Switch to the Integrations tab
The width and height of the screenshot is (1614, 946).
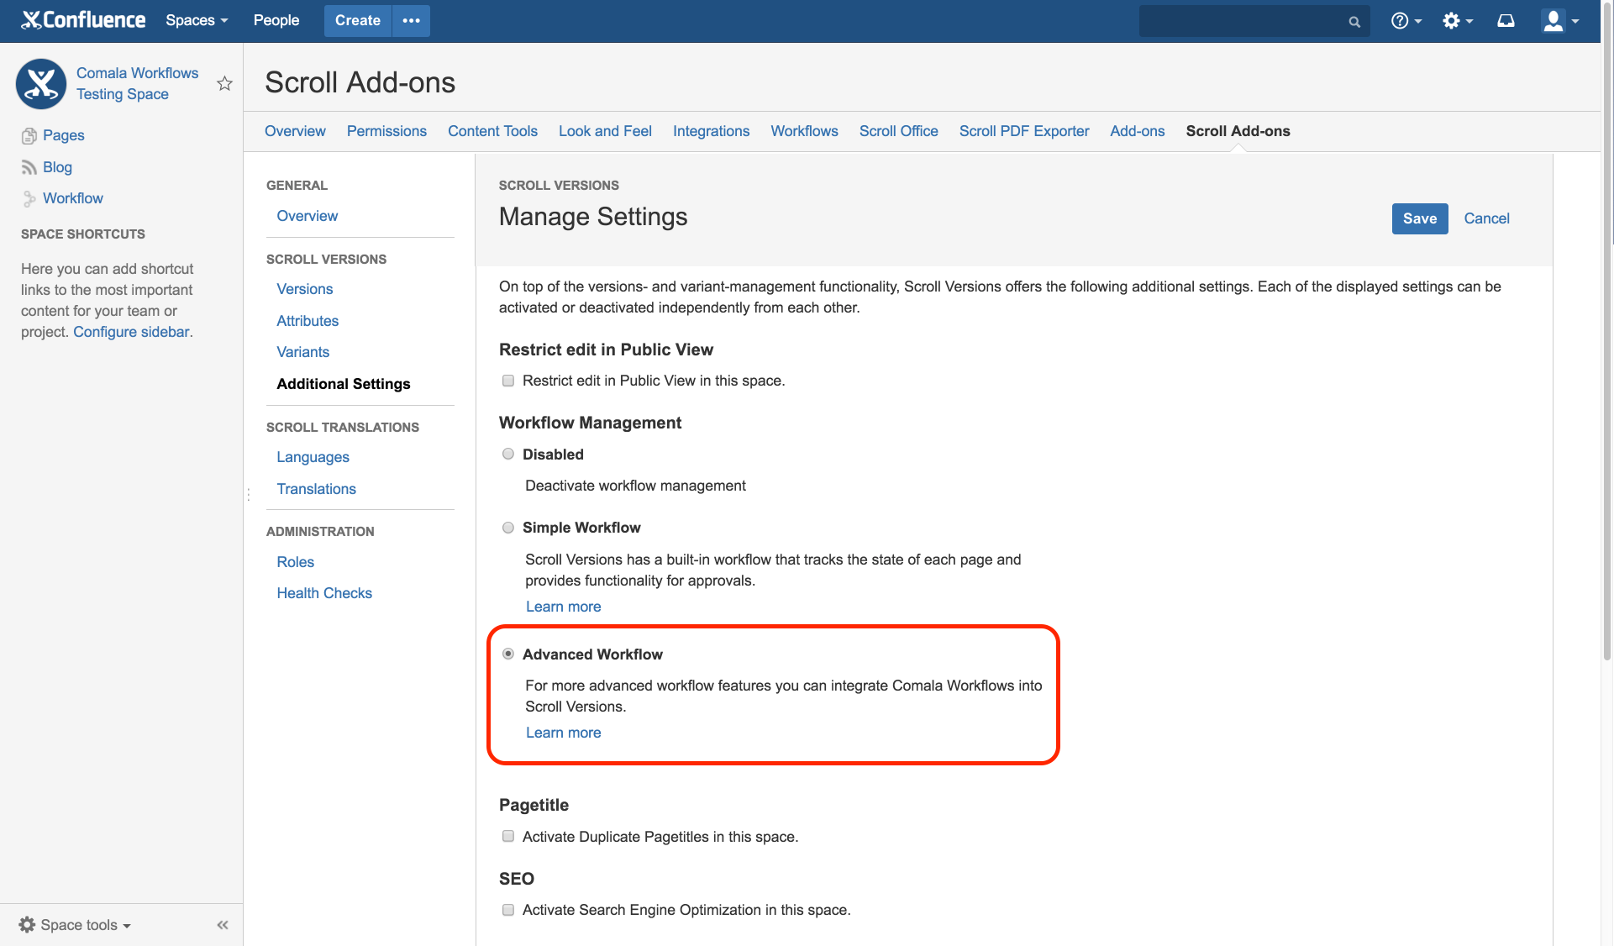(711, 130)
